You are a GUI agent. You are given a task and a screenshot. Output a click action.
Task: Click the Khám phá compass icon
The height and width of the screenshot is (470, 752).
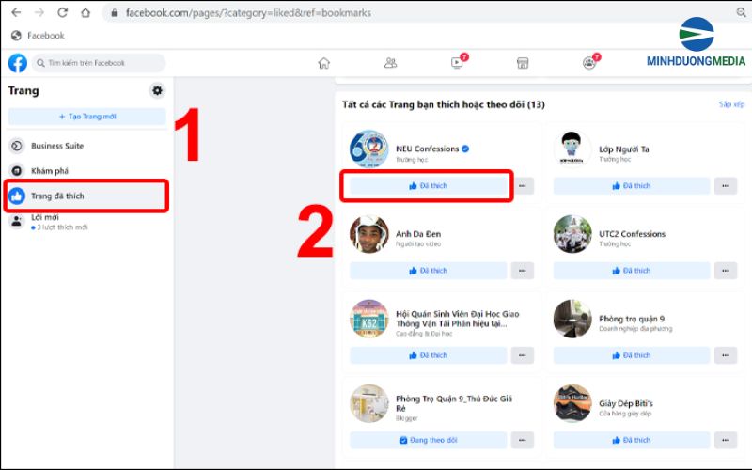pyautogui.click(x=17, y=171)
